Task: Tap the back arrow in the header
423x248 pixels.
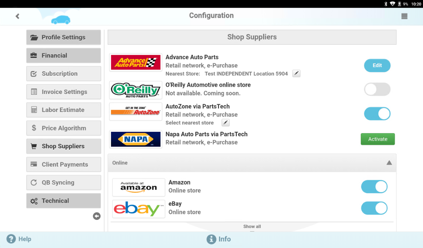Action: (17, 16)
